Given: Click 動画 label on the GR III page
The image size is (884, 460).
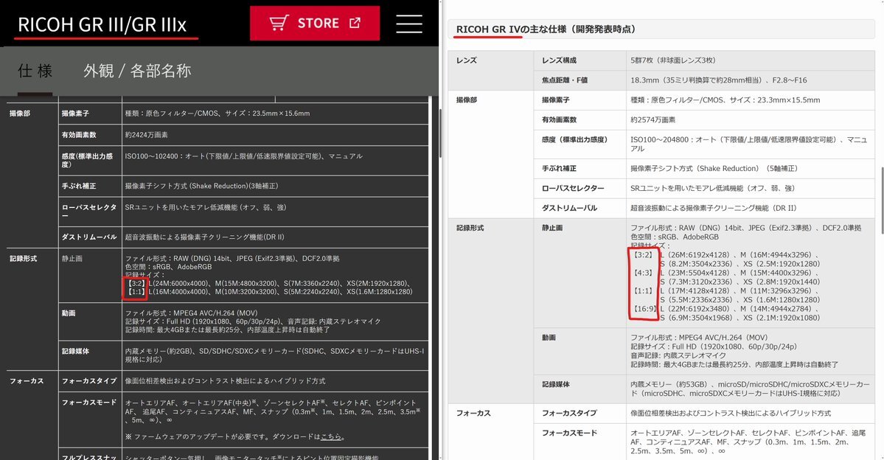Looking at the screenshot, I should pos(69,313).
